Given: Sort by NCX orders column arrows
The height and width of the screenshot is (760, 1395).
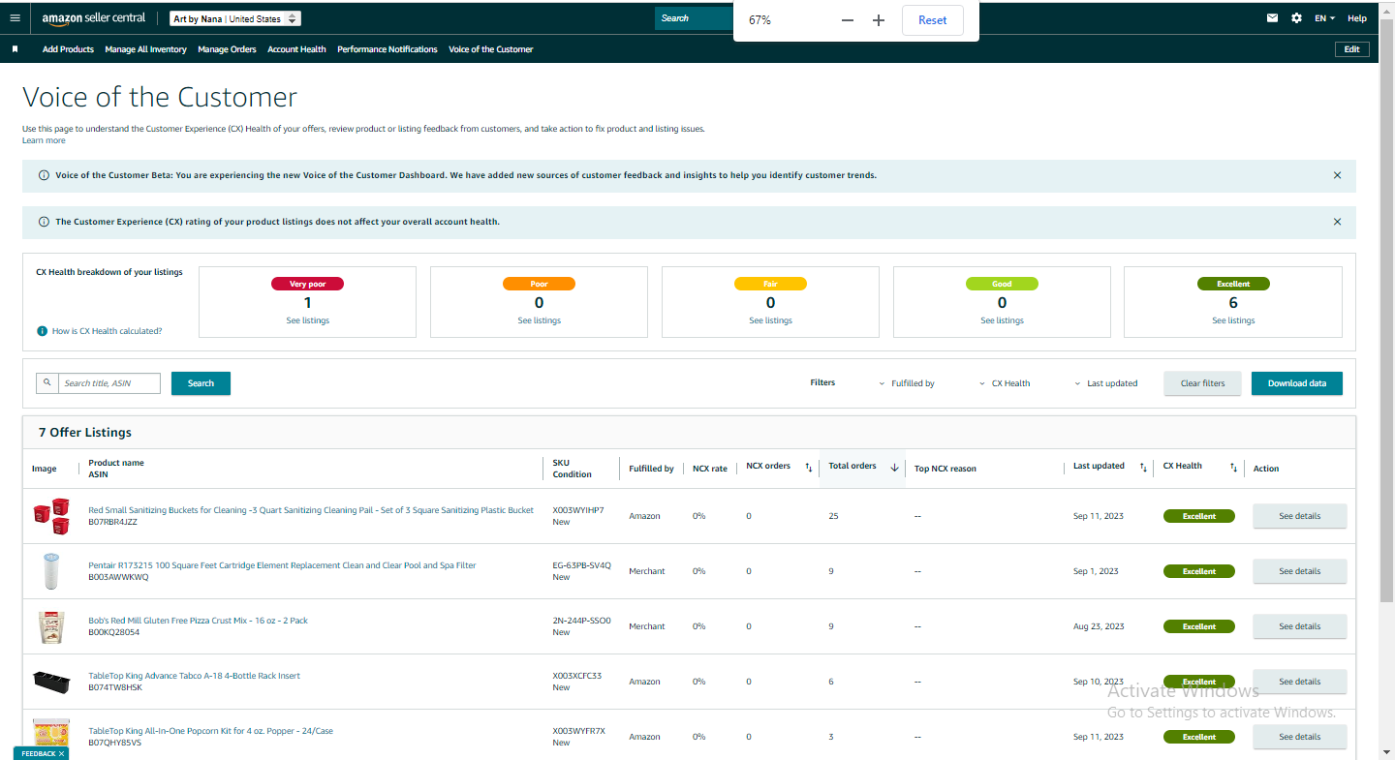Looking at the screenshot, I should [809, 468].
